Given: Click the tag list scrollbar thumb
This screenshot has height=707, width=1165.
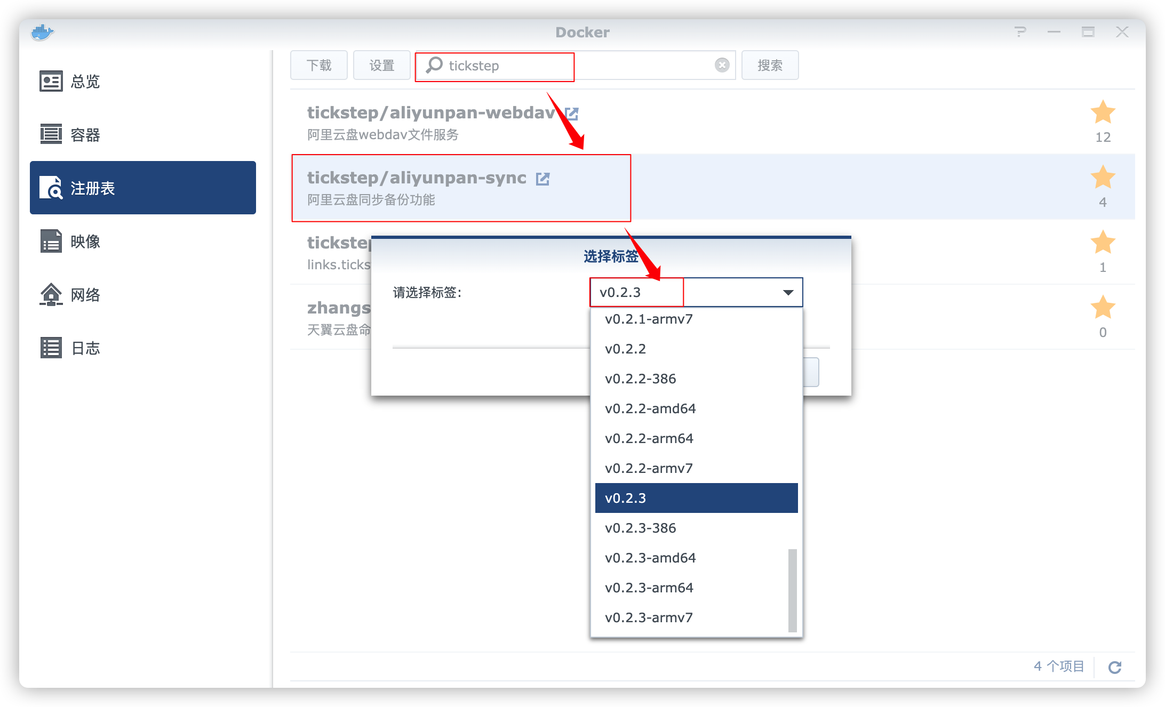Looking at the screenshot, I should [793, 591].
